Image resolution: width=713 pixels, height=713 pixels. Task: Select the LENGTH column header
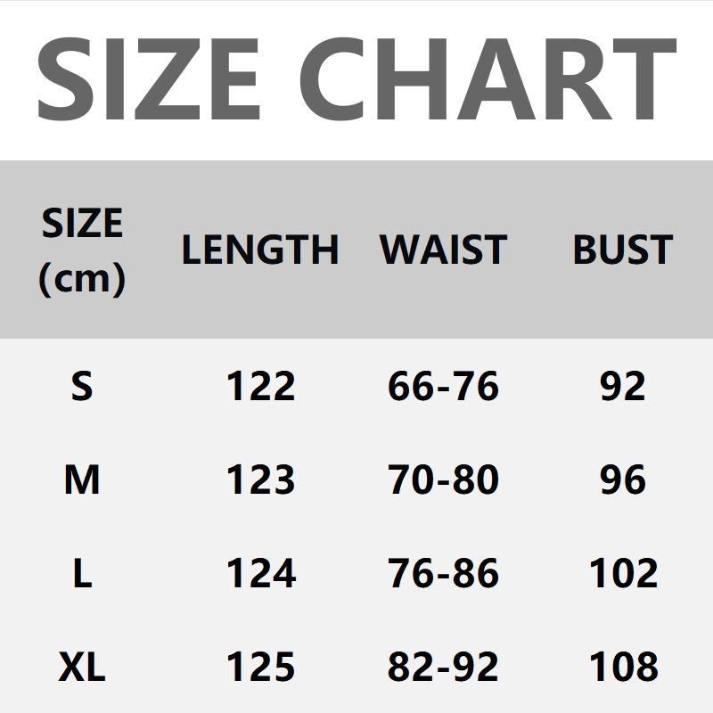pos(260,250)
